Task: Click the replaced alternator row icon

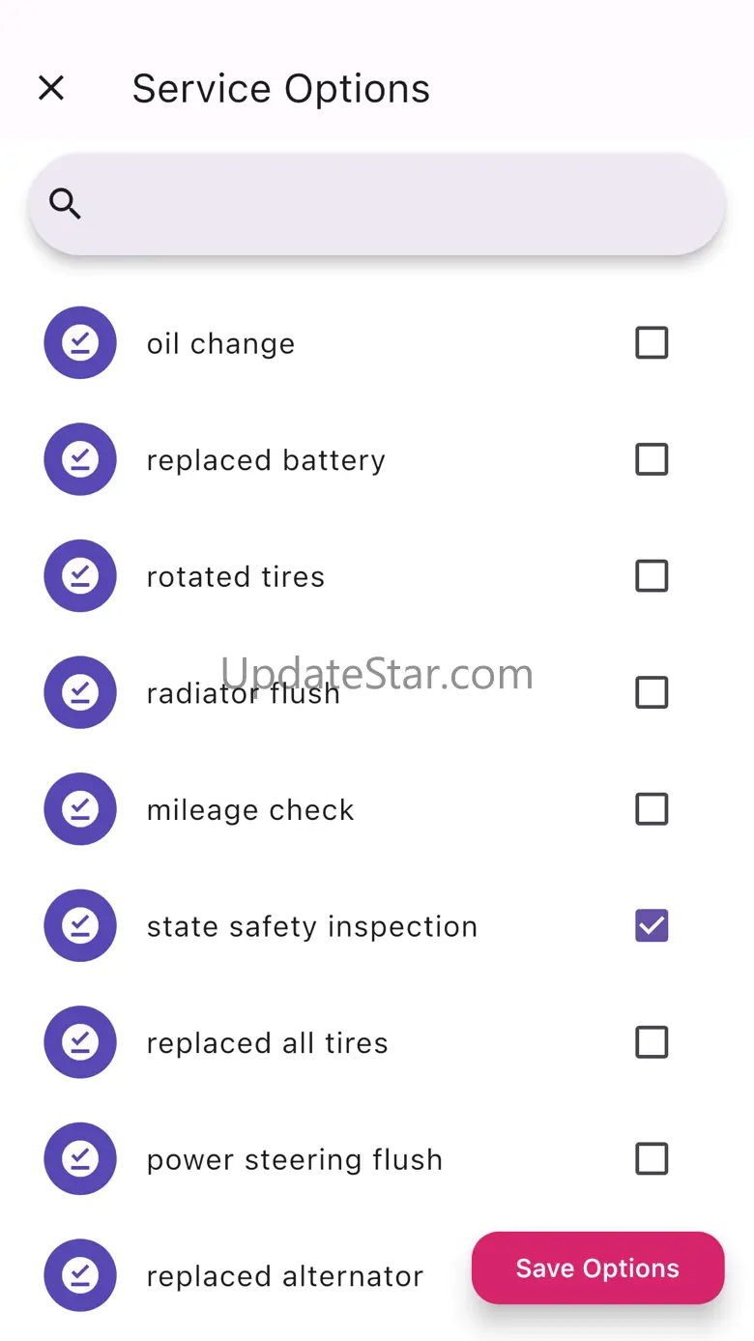Action: point(80,1275)
